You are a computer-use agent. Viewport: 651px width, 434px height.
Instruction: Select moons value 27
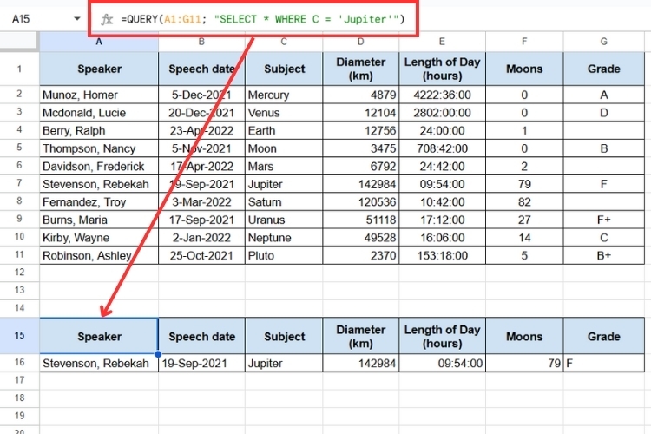point(524,220)
